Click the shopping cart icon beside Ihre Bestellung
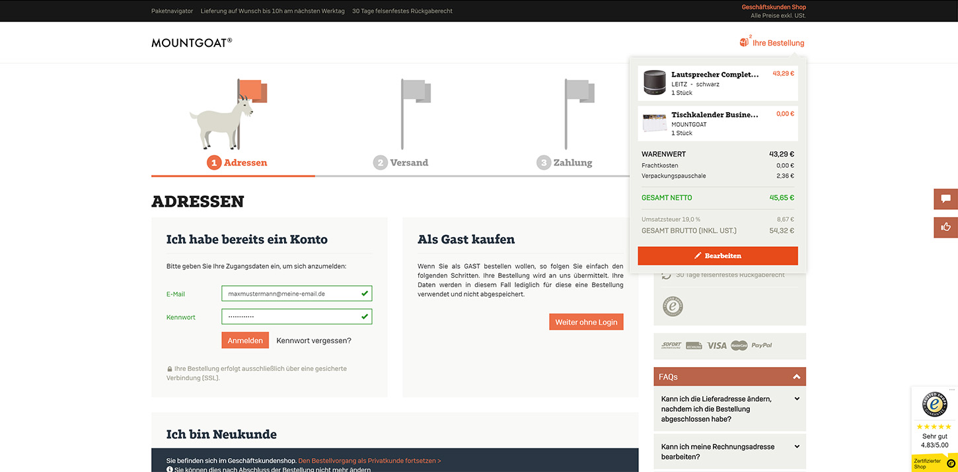 744,43
